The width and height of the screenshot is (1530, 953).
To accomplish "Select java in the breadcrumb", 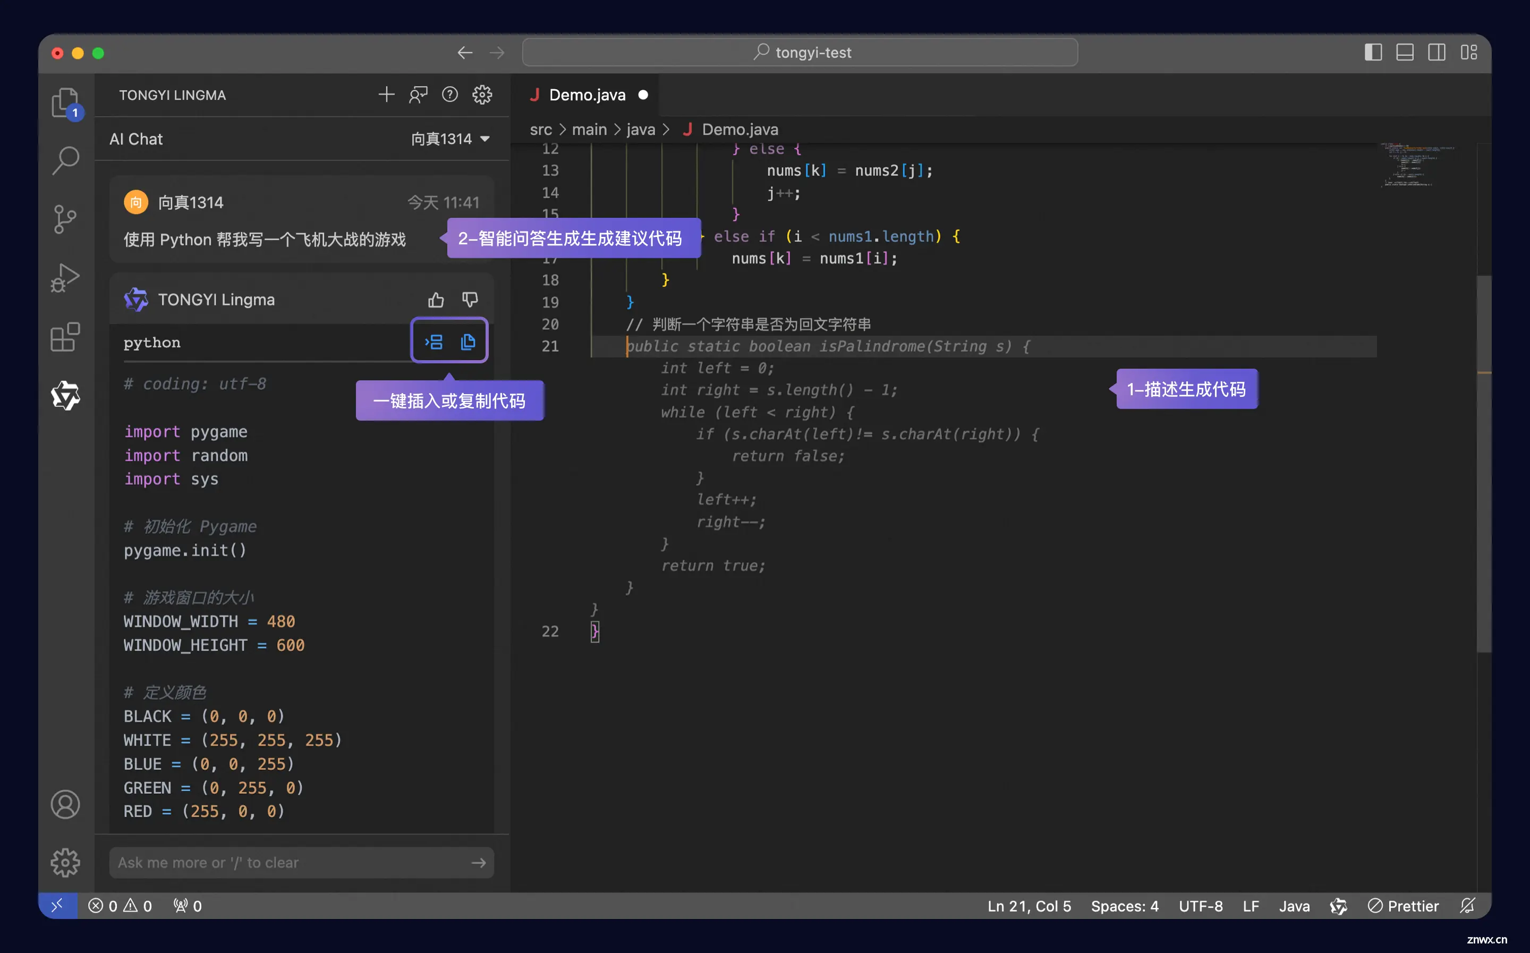I will [641, 129].
